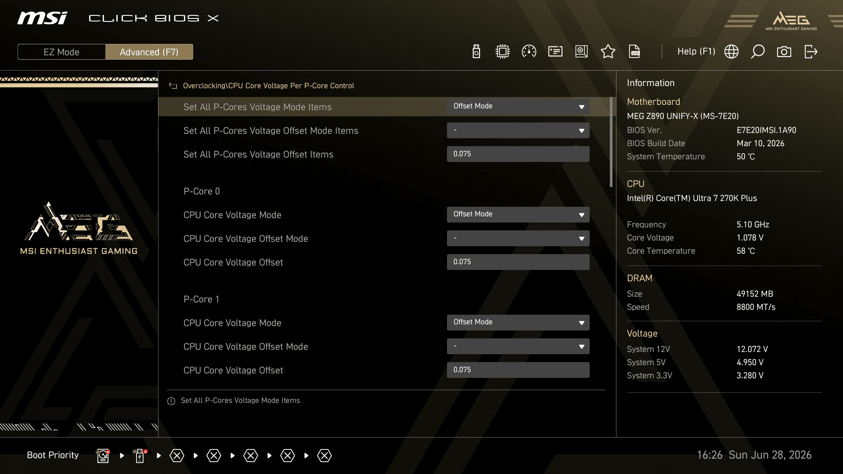Click the CPU name Intel Core Ultra 7 270K Plus
This screenshot has height=474, width=843.
tap(692, 198)
